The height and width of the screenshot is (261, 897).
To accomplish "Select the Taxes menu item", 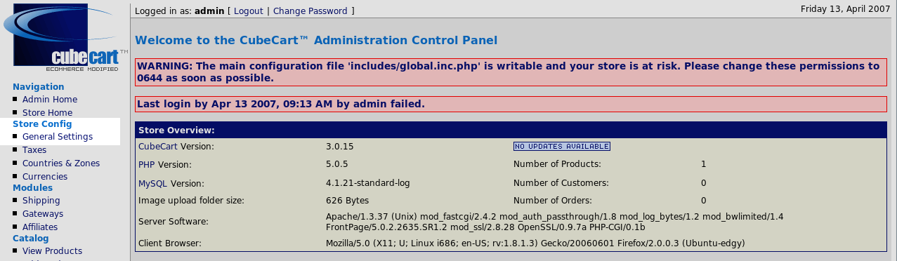I will (34, 150).
